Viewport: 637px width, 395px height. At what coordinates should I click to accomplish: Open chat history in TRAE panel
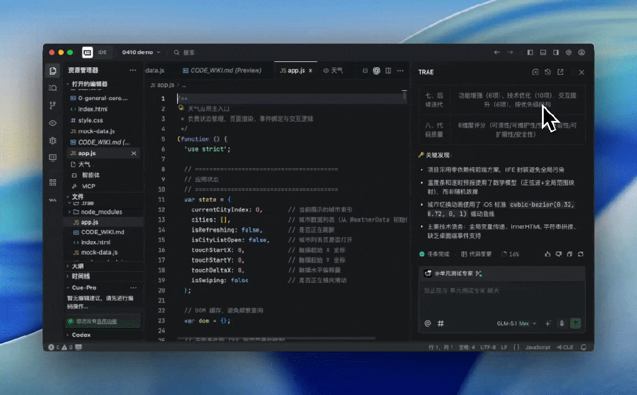(548, 72)
